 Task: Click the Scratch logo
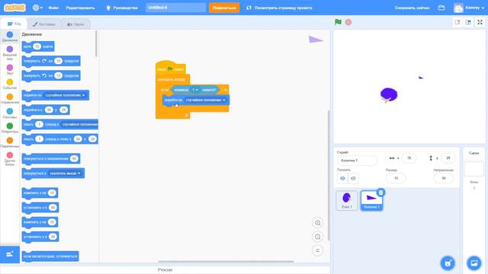point(14,8)
